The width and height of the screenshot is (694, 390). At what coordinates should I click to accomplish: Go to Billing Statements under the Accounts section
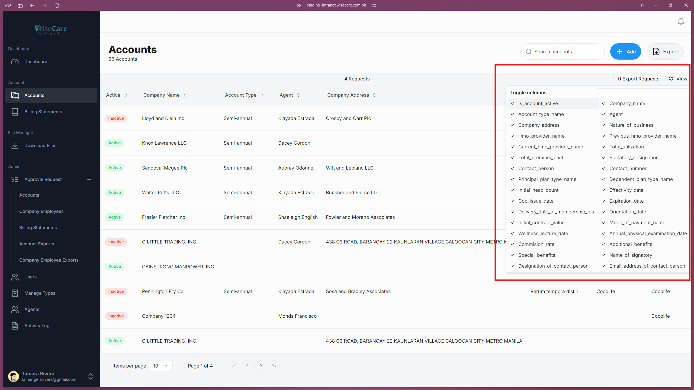click(x=43, y=112)
